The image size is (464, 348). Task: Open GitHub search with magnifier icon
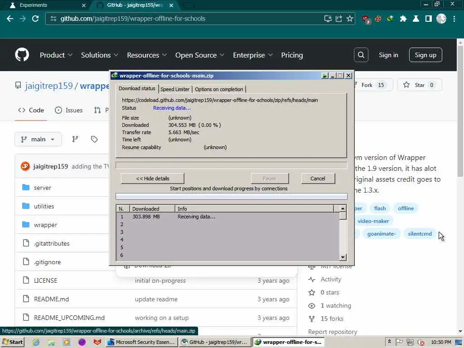pyautogui.click(x=361, y=55)
